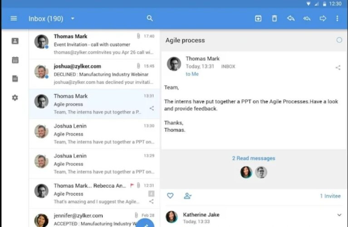Image resolution: width=348 pixels, height=227 pixels.
Task: Reply to the email
Action: (291, 18)
